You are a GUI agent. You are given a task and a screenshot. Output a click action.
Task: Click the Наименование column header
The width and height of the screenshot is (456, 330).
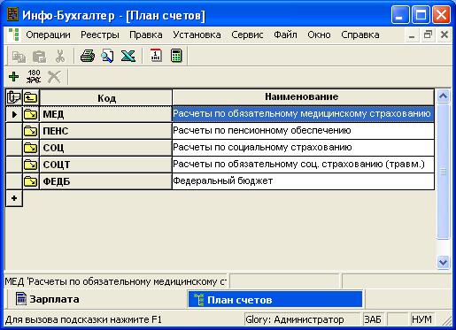pyautogui.click(x=303, y=97)
